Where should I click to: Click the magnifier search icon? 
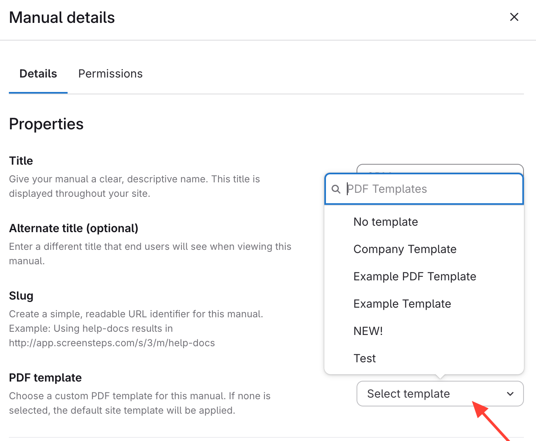[x=336, y=189]
